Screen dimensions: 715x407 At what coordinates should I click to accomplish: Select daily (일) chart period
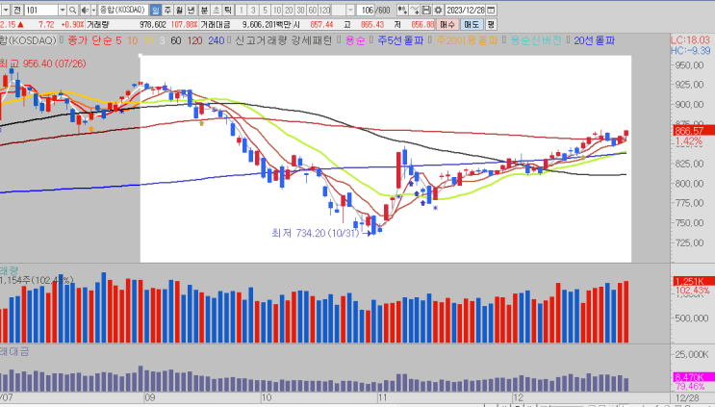click(156, 10)
